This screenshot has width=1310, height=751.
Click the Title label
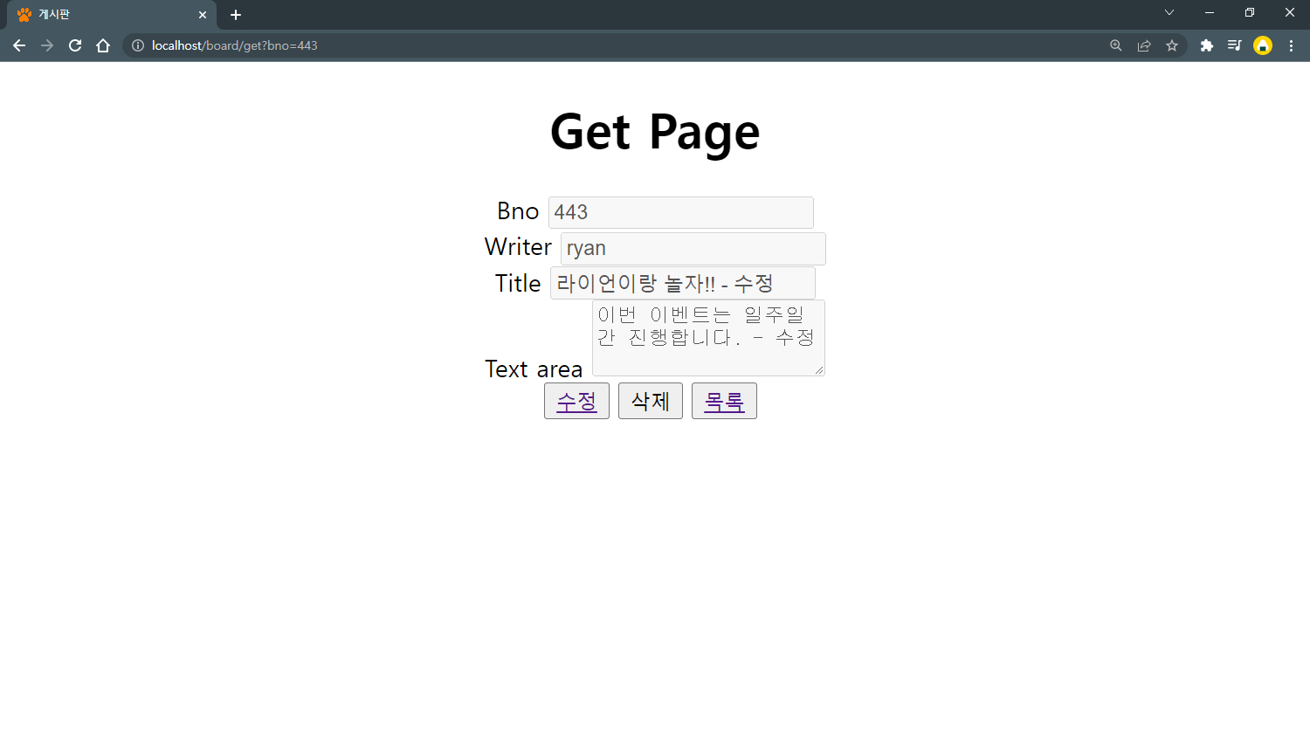(518, 284)
